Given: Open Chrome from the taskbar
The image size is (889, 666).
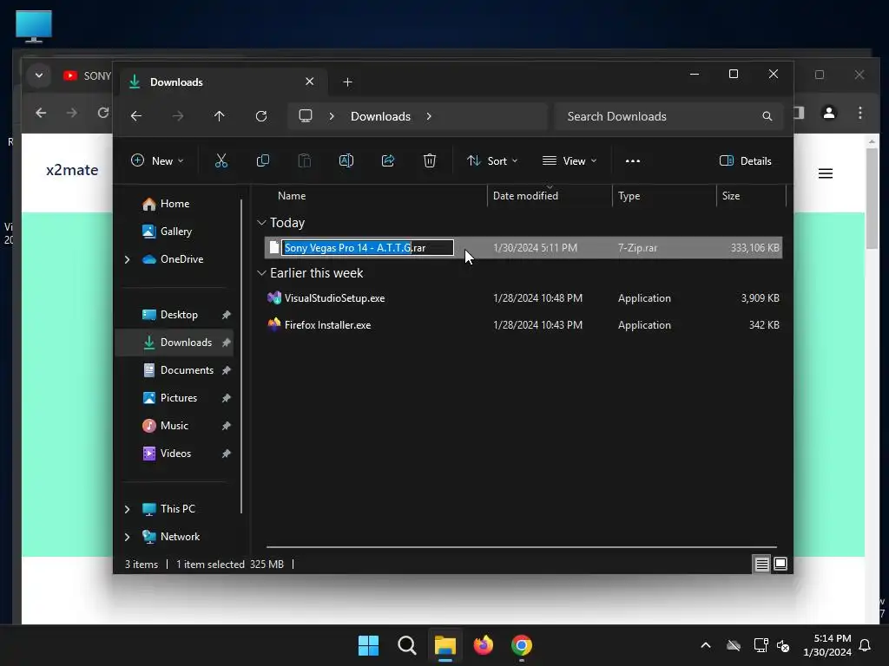Looking at the screenshot, I should click(522, 645).
